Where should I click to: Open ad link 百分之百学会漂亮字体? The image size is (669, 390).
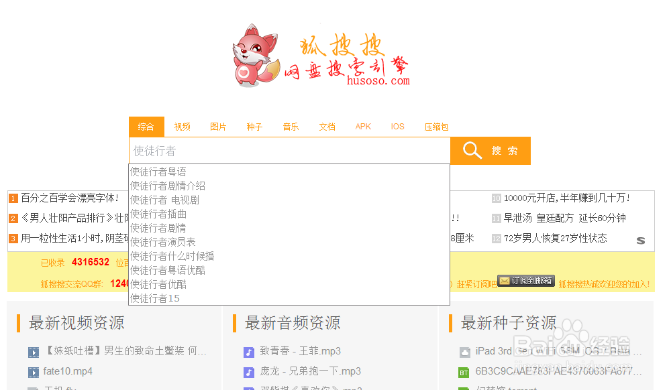click(x=70, y=198)
